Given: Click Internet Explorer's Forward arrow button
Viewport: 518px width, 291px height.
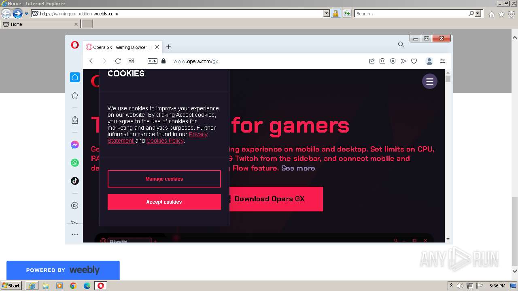Looking at the screenshot, I should [17, 14].
